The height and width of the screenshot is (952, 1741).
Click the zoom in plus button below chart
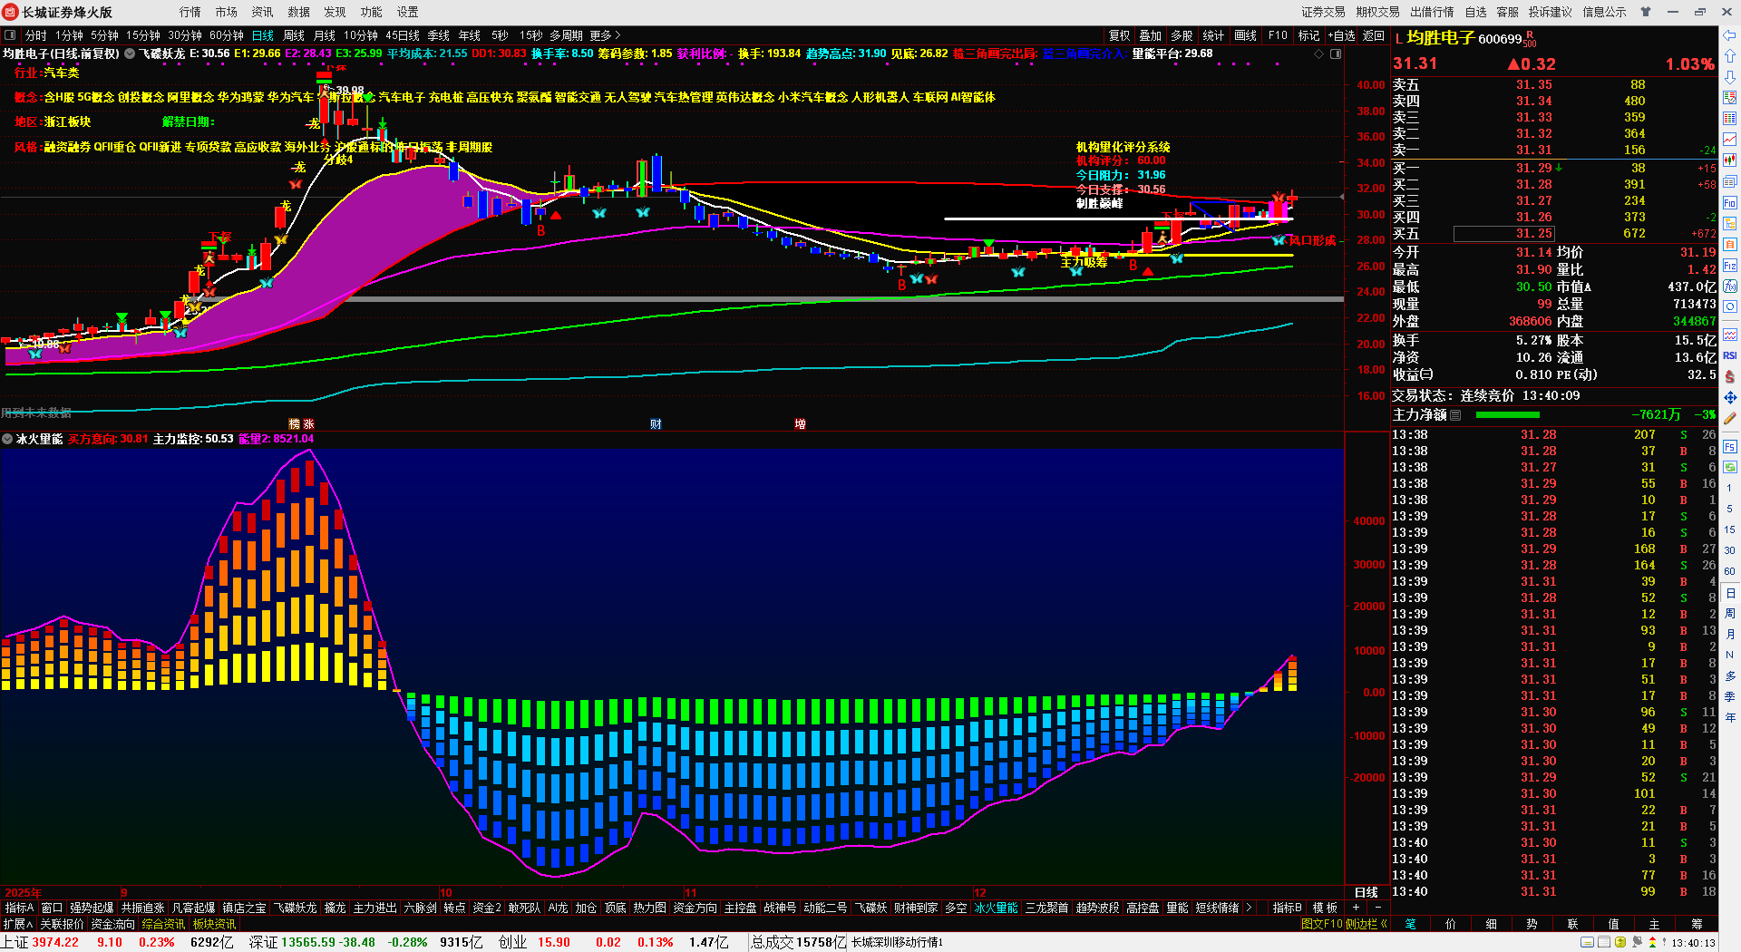click(x=1357, y=908)
